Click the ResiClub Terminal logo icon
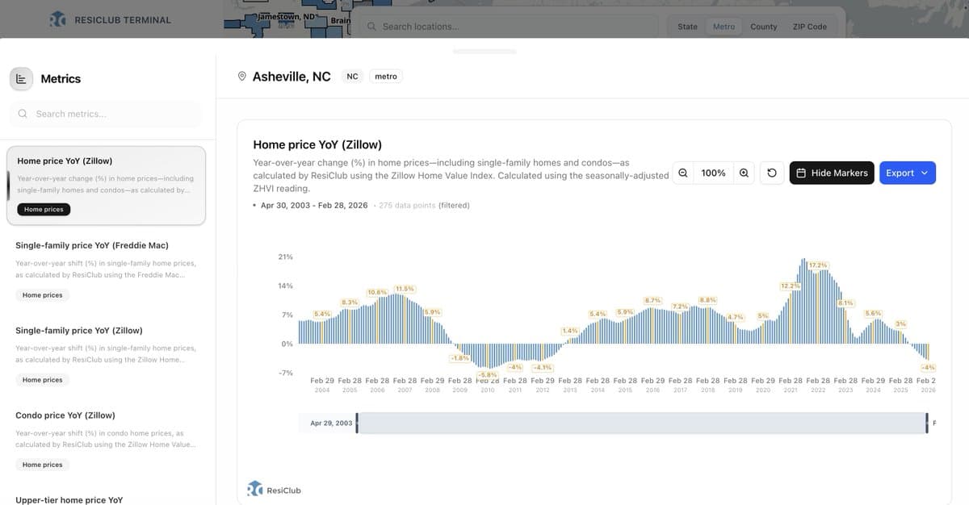Image resolution: width=969 pixels, height=505 pixels. point(57,19)
